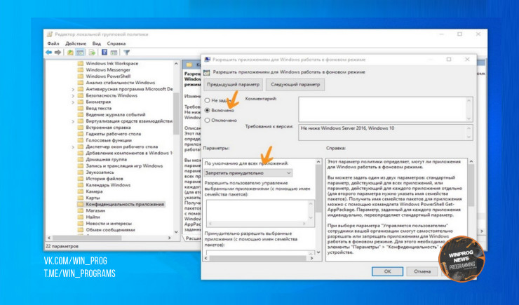This screenshot has height=305, width=519.
Task: Select Гаджеты рабочего стола tree item
Action: click(x=113, y=134)
